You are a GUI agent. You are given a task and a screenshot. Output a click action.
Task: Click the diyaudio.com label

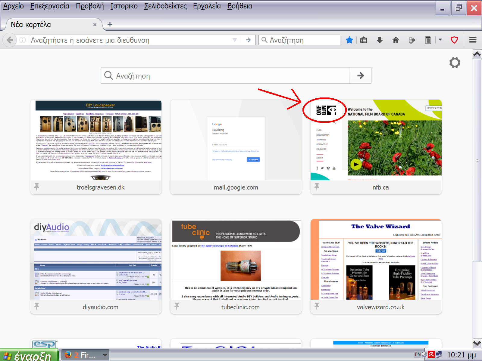[101, 307]
